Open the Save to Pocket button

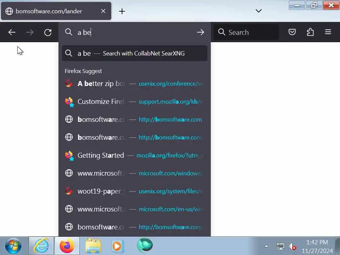point(292,32)
